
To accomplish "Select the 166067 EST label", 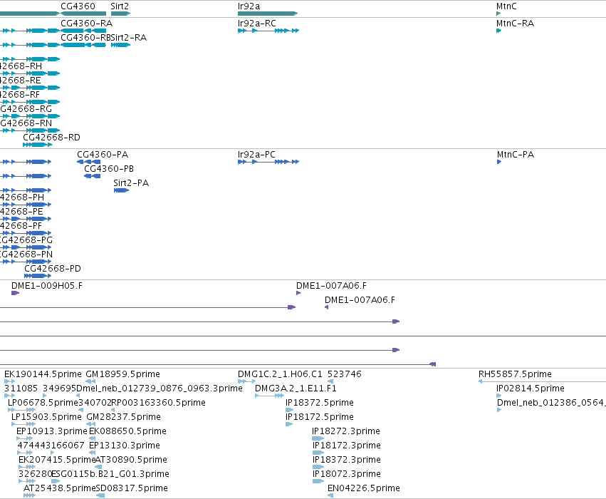I will click(x=68, y=446).
